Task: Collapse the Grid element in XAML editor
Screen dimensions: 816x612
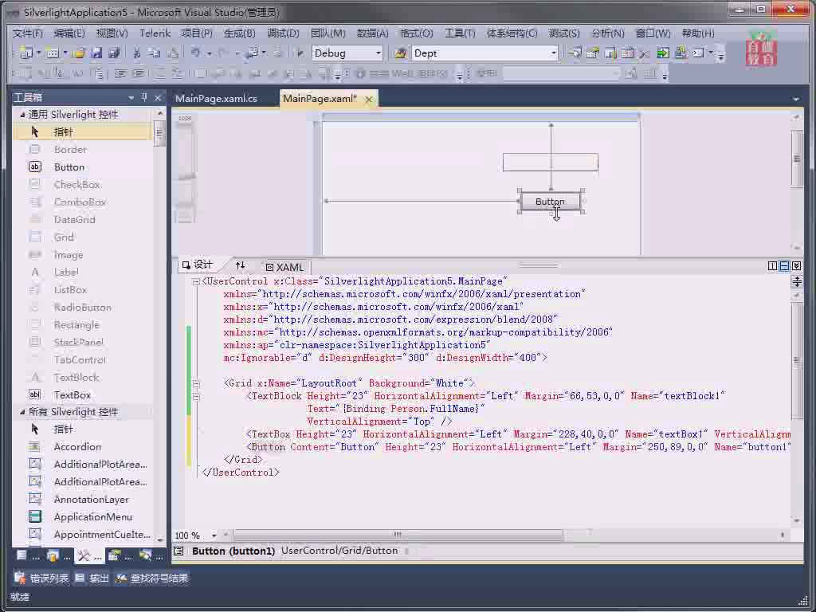Action: (x=196, y=383)
